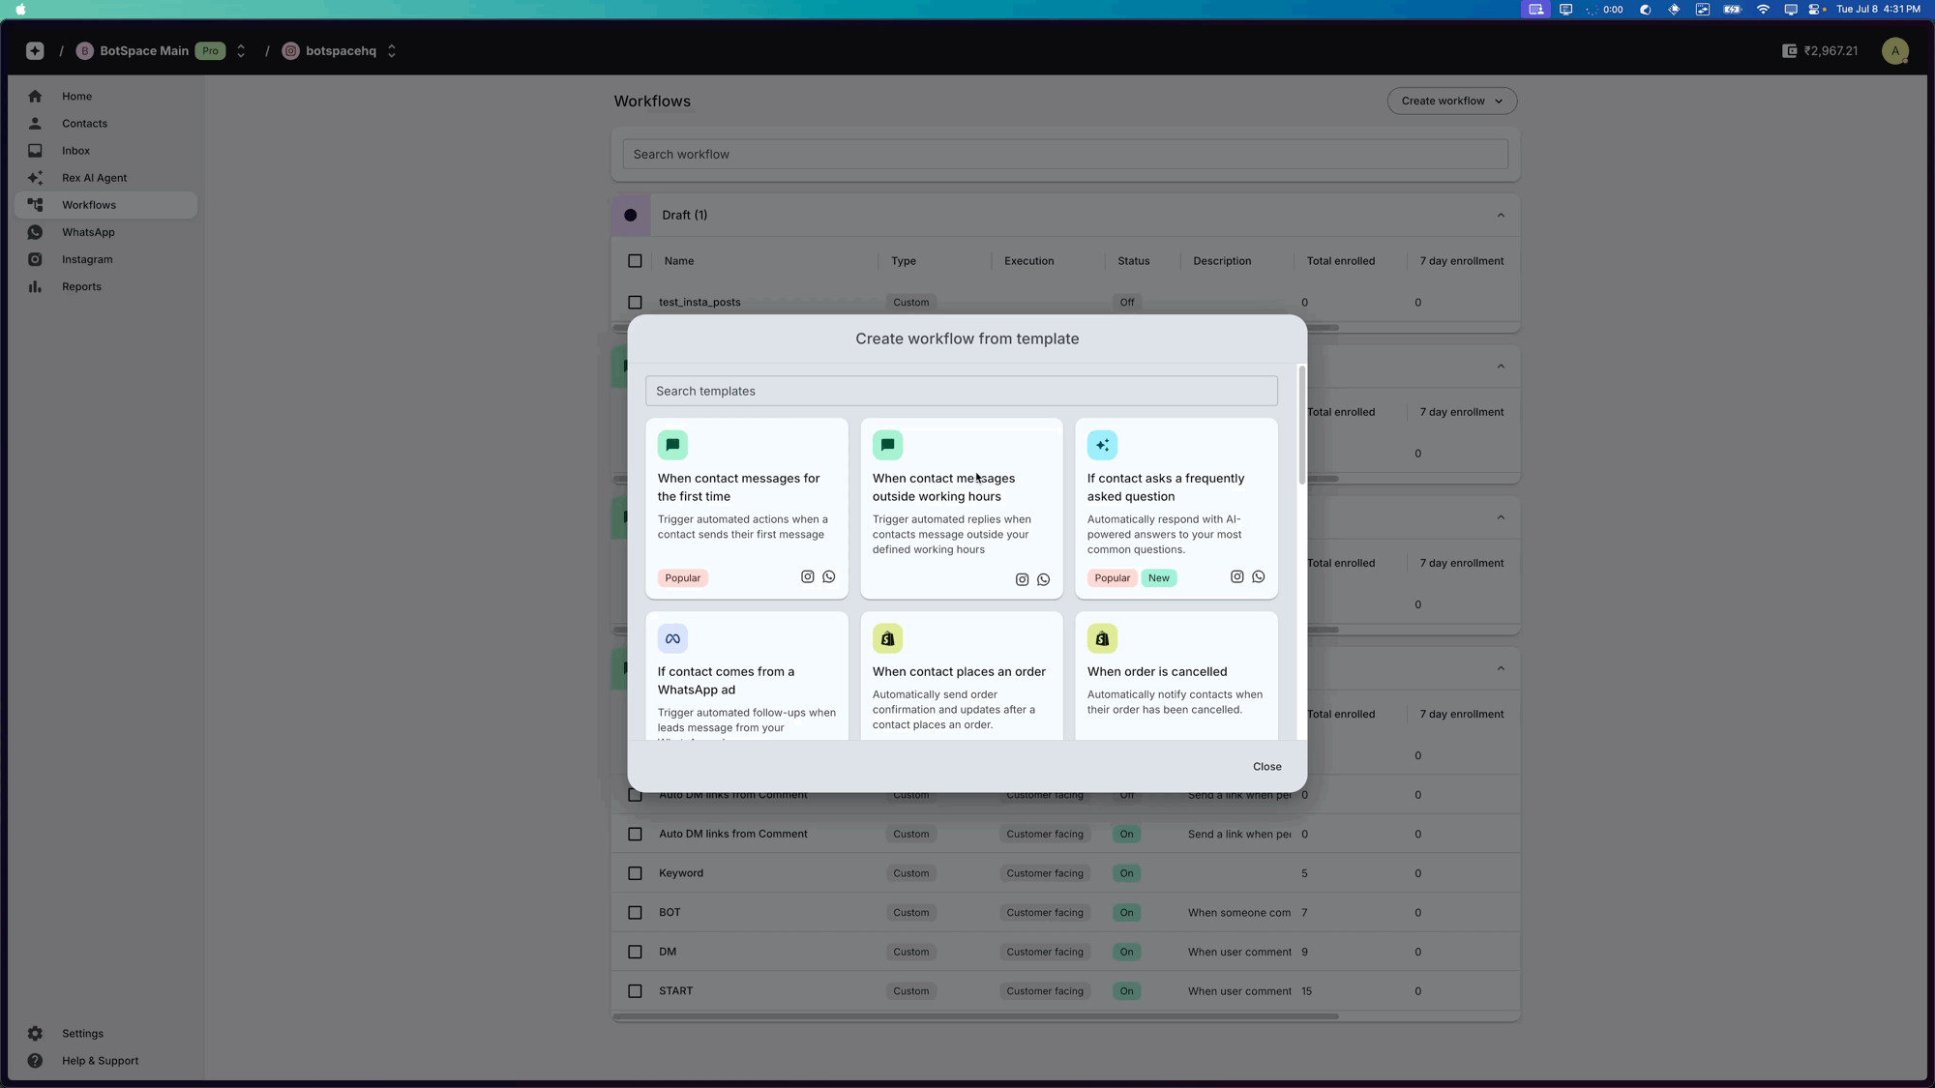Click the Rex AI Agent sparkle icon
Image resolution: width=1935 pixels, height=1088 pixels.
click(35, 177)
